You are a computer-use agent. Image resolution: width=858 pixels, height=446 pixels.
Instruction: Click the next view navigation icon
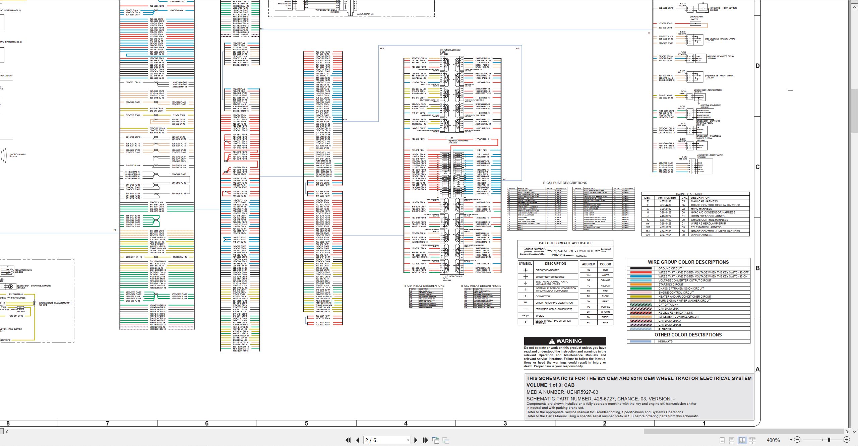446,440
